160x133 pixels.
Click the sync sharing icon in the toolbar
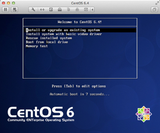pos(86,10)
